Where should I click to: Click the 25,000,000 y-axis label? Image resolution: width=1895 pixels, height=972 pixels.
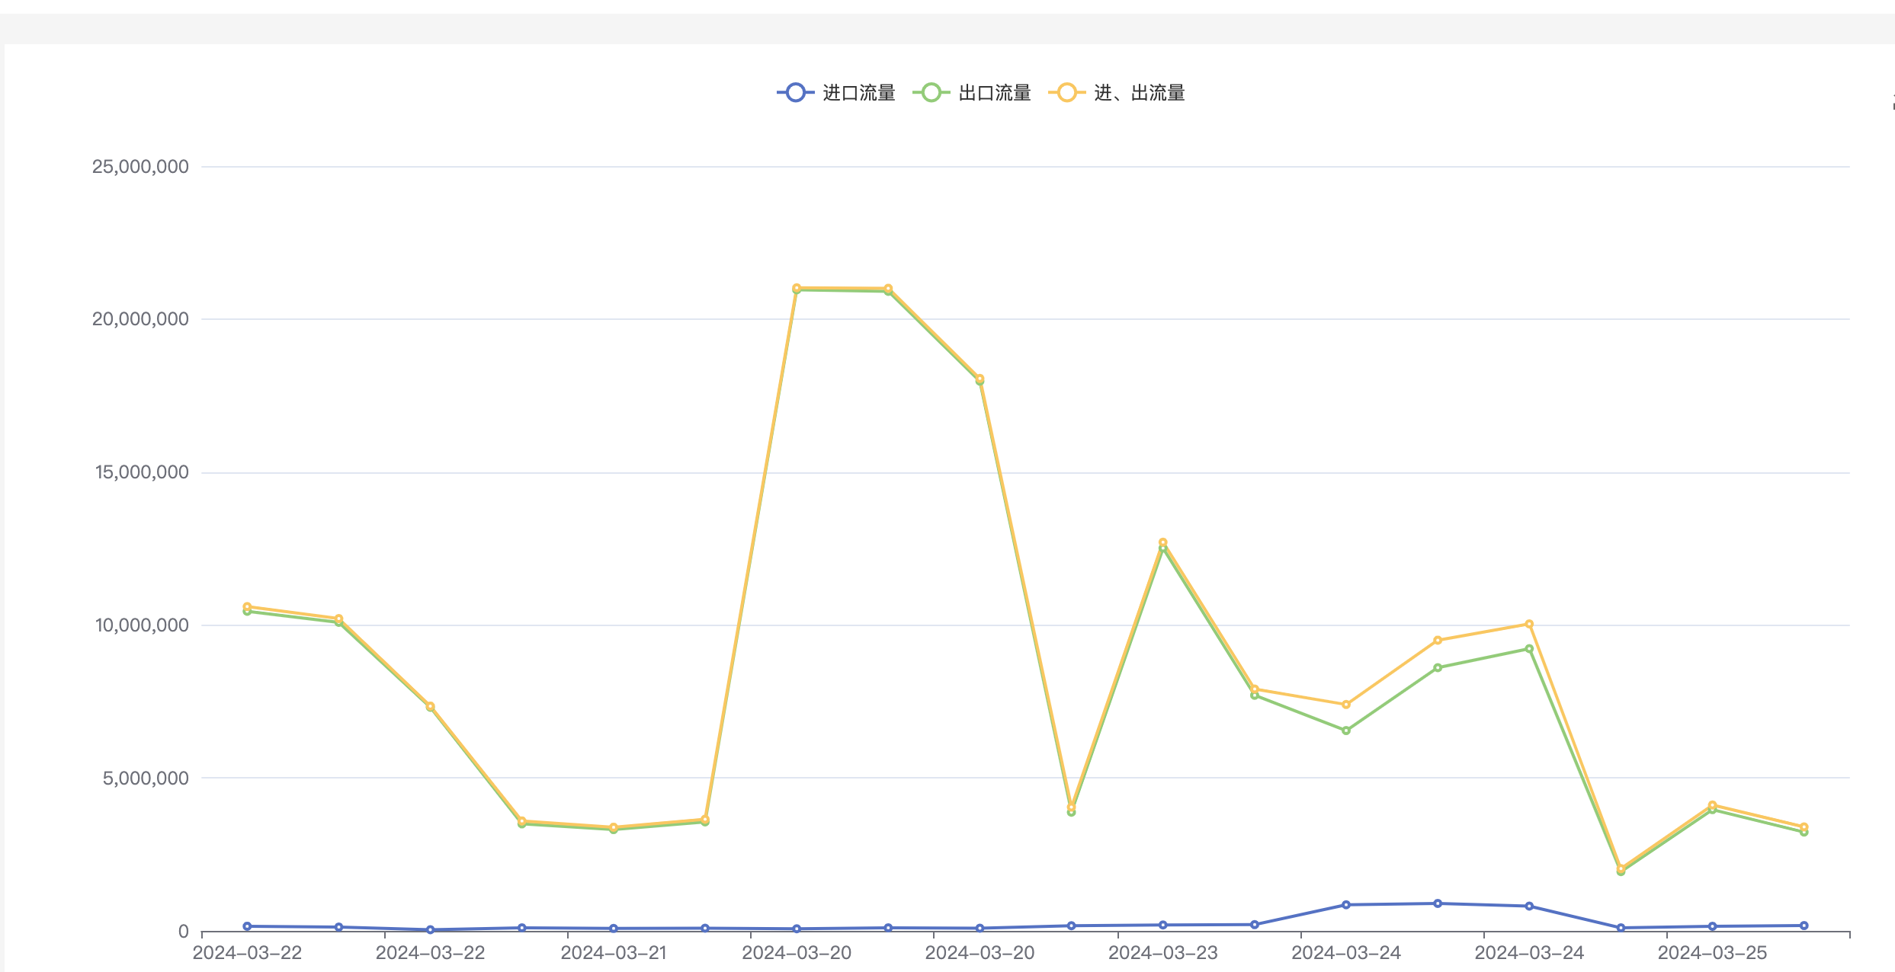(140, 167)
